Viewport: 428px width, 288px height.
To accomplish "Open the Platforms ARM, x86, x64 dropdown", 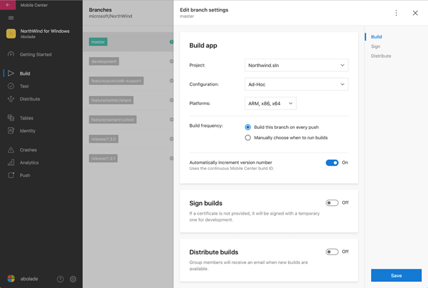I will tap(270, 104).
